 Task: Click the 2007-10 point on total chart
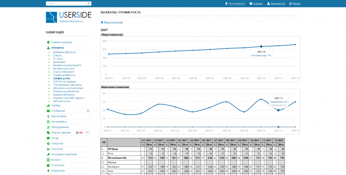click(261, 46)
